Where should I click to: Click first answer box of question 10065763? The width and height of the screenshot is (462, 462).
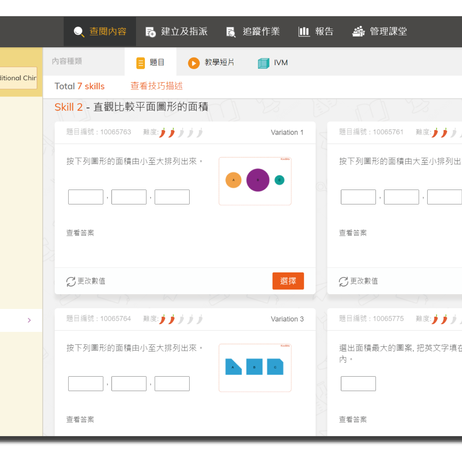pos(86,197)
